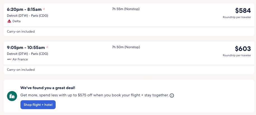256x115 pixels.
Task: Click the Delta airline name text
Action: pyautogui.click(x=17, y=21)
